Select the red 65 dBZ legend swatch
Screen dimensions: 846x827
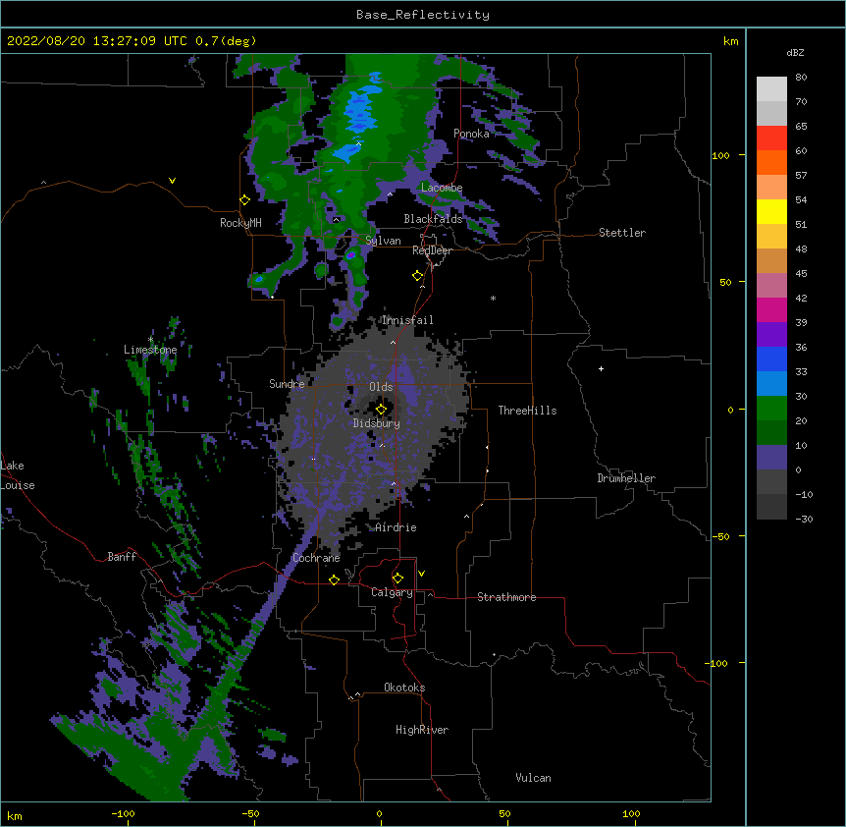coord(771,138)
